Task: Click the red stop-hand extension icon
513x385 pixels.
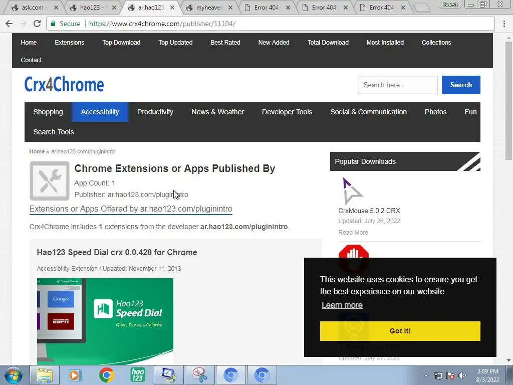Action: [x=353, y=252]
